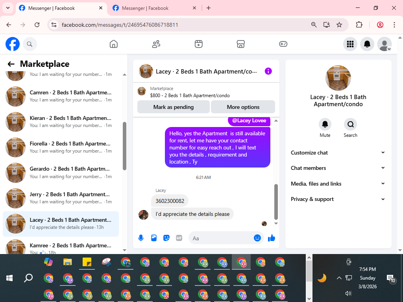403x302 pixels.
Task: Choose a sticker icon
Action: [x=166, y=238]
